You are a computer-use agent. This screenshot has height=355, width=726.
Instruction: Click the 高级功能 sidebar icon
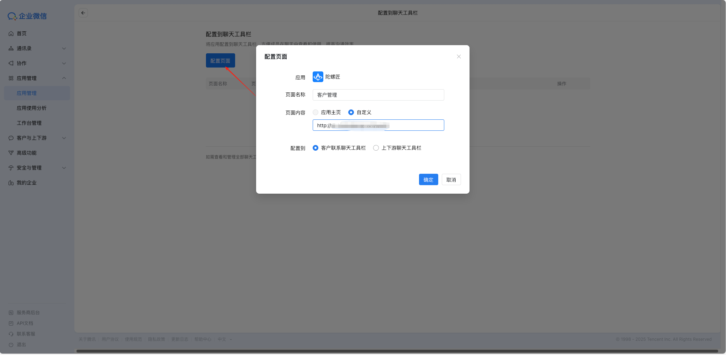coord(11,153)
